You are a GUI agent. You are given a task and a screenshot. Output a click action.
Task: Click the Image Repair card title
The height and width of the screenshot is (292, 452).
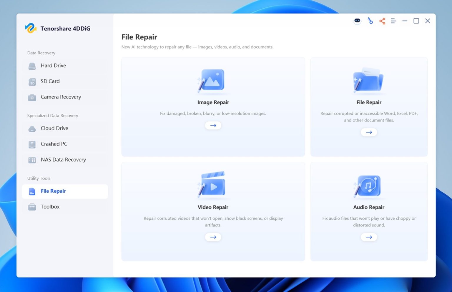click(x=213, y=102)
